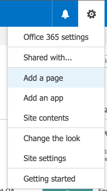Go to Site contents
Screen dimensions: 107x191
[56, 118]
